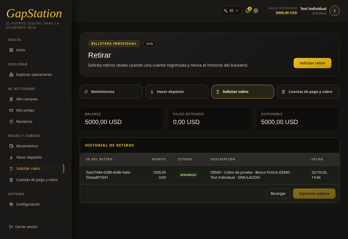This screenshot has width=348, height=239.
Task: Click the 1000,00 USD amount cell
Action: (x=159, y=175)
